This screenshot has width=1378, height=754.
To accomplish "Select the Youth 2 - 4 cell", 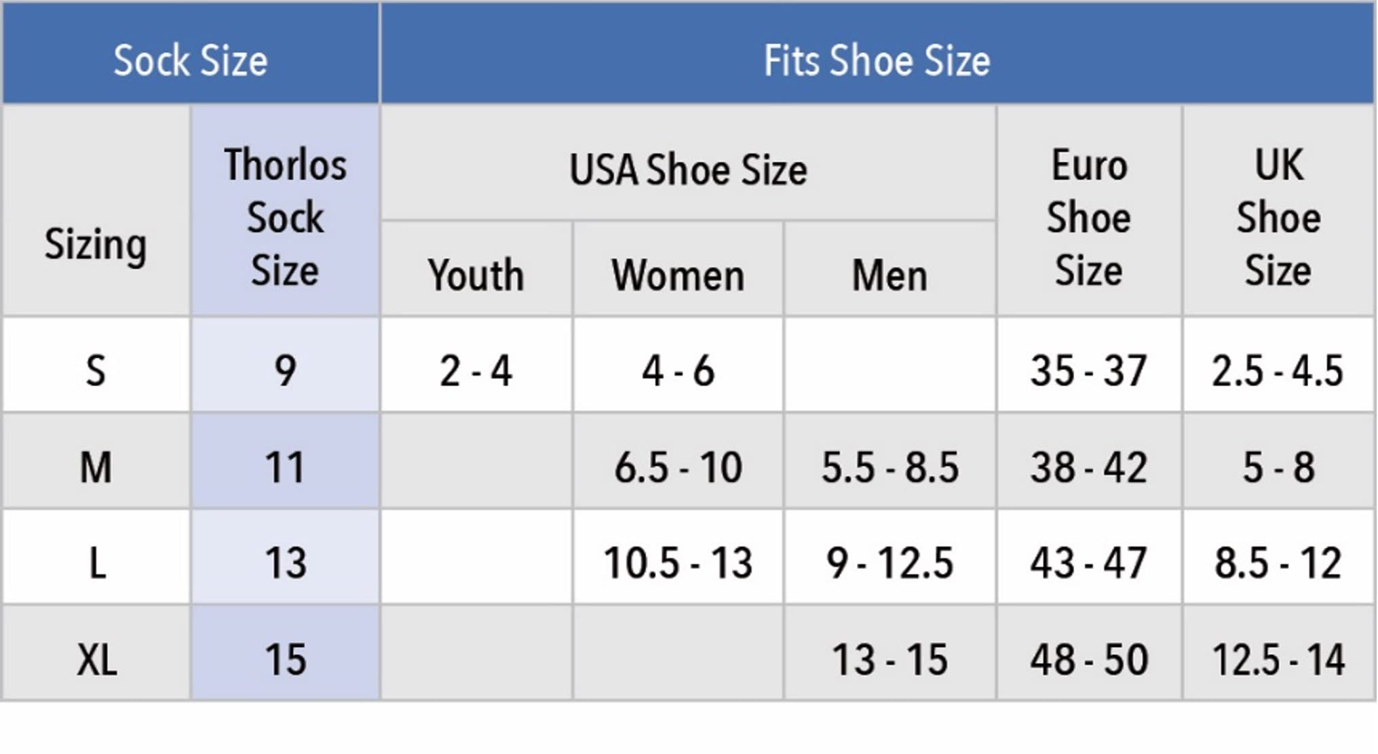I will pyautogui.click(x=476, y=371).
